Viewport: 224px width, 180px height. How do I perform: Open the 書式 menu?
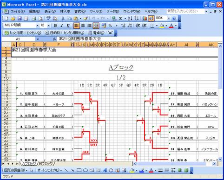tap(80, 11)
